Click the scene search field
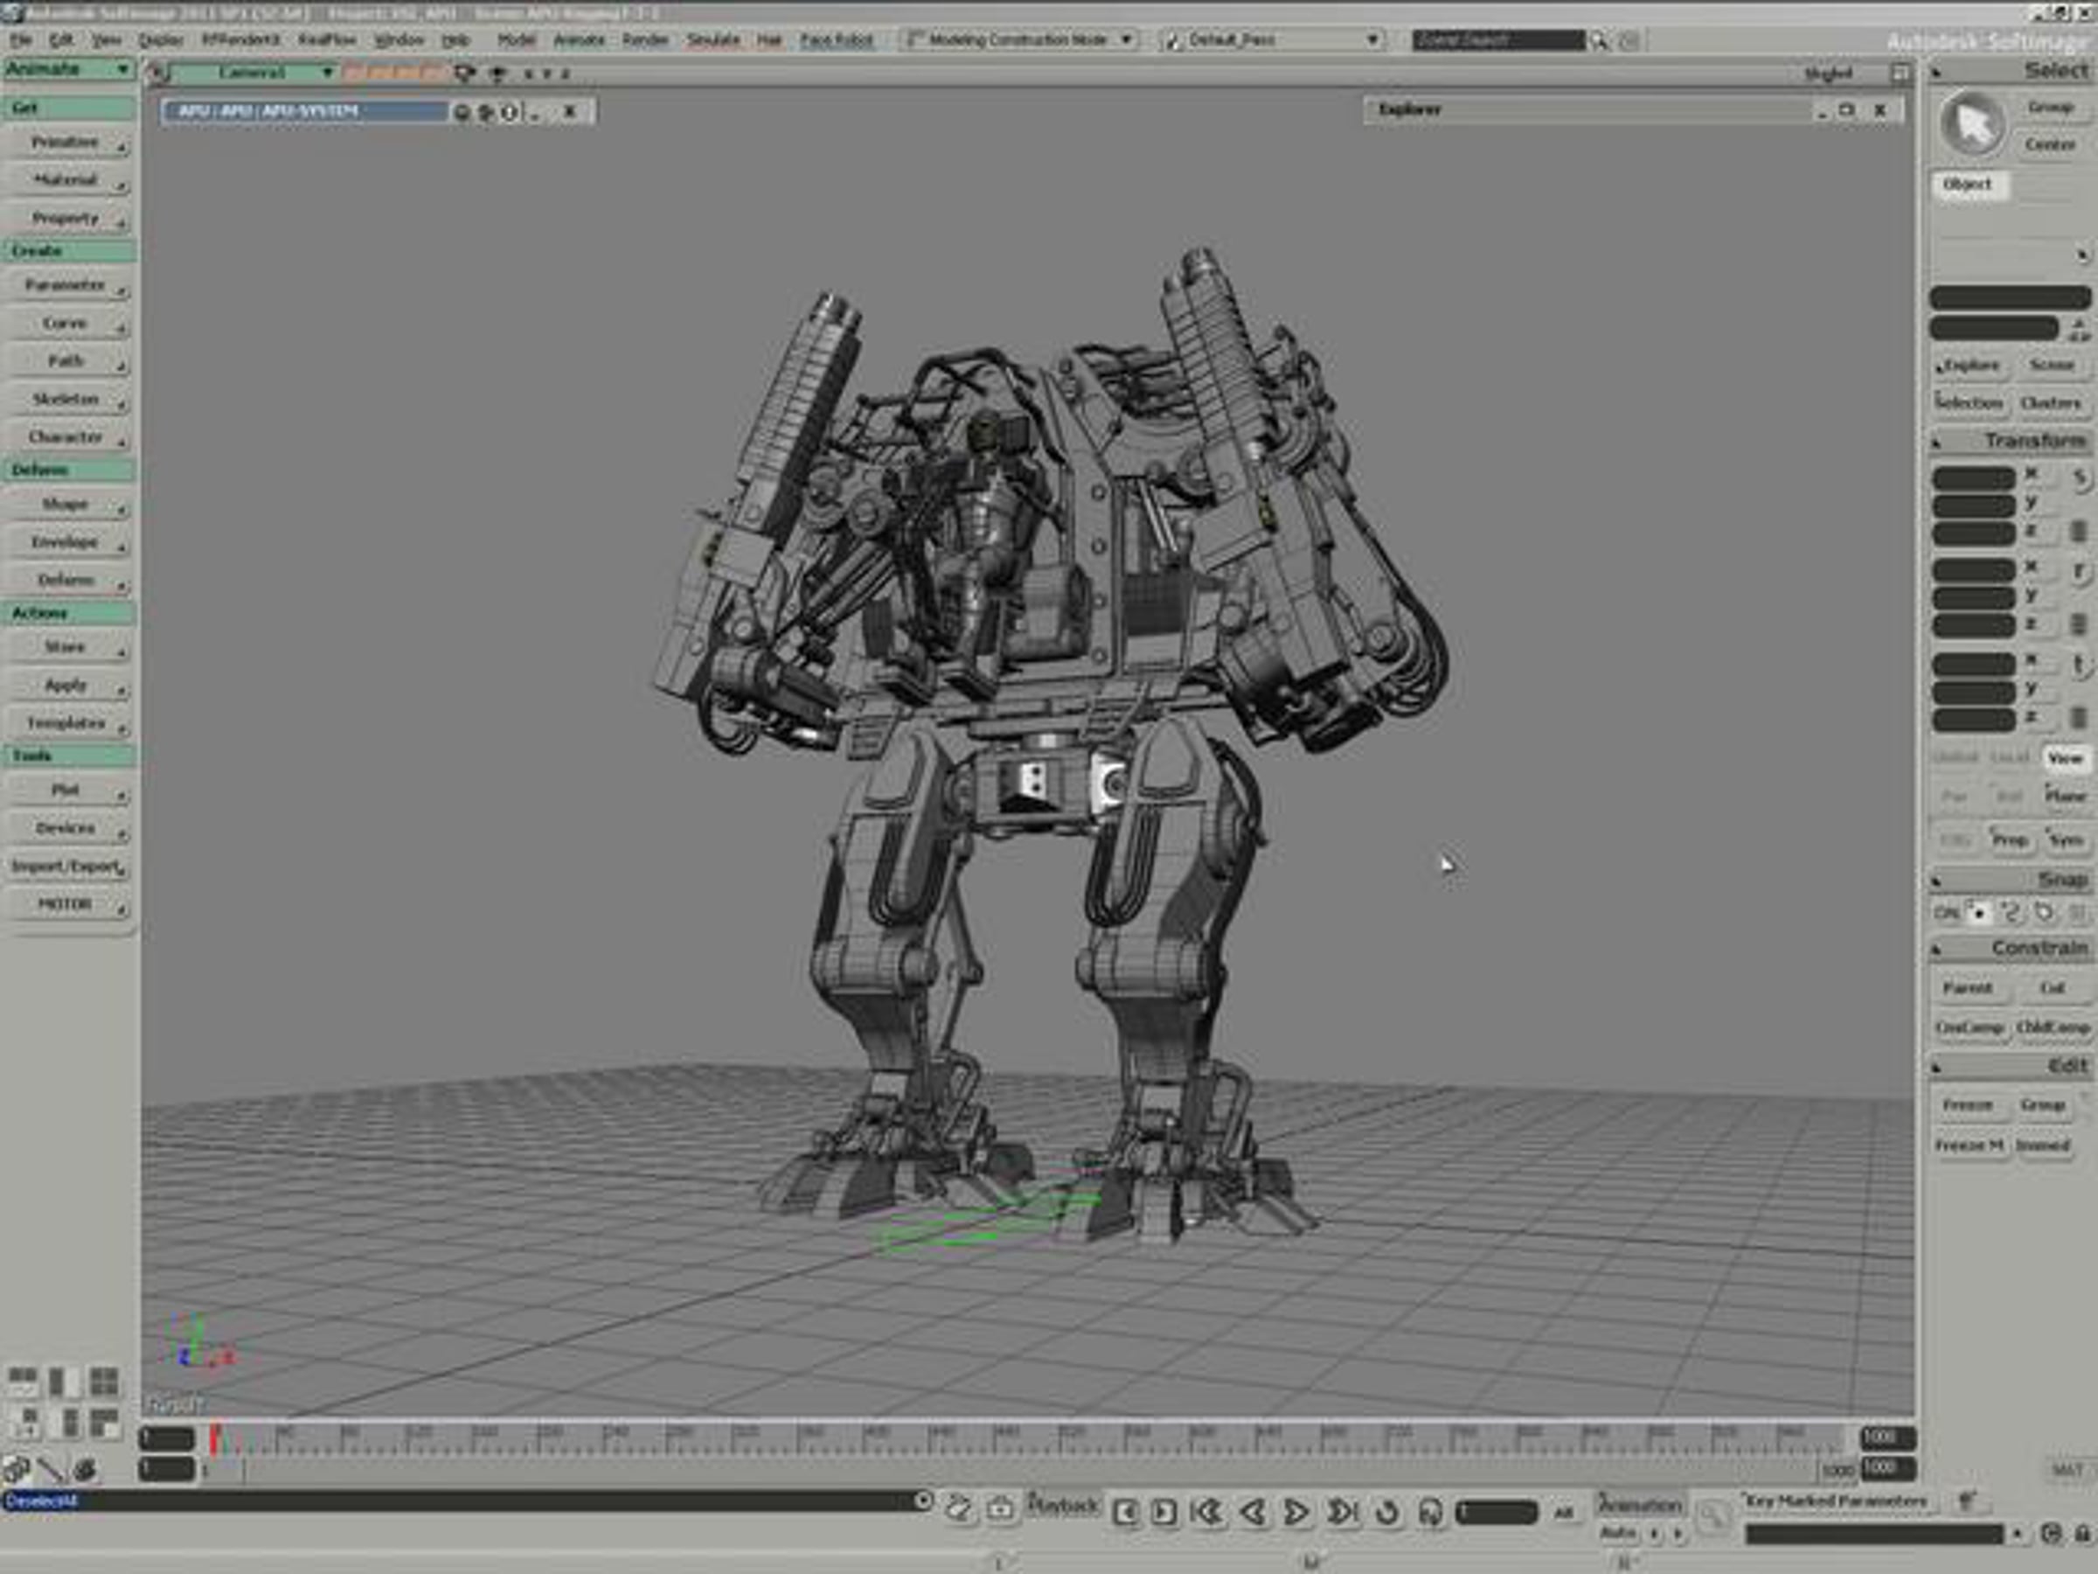The height and width of the screenshot is (1574, 2098). point(1497,41)
